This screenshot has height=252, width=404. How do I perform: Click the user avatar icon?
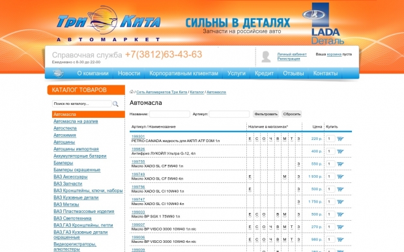(x=266, y=57)
